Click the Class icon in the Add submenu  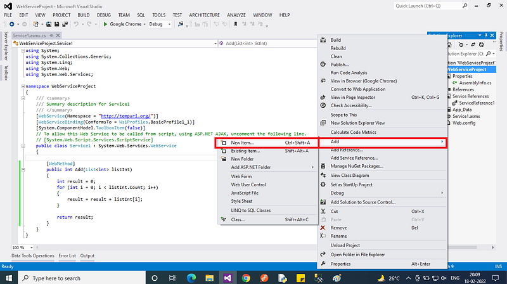tap(224, 219)
